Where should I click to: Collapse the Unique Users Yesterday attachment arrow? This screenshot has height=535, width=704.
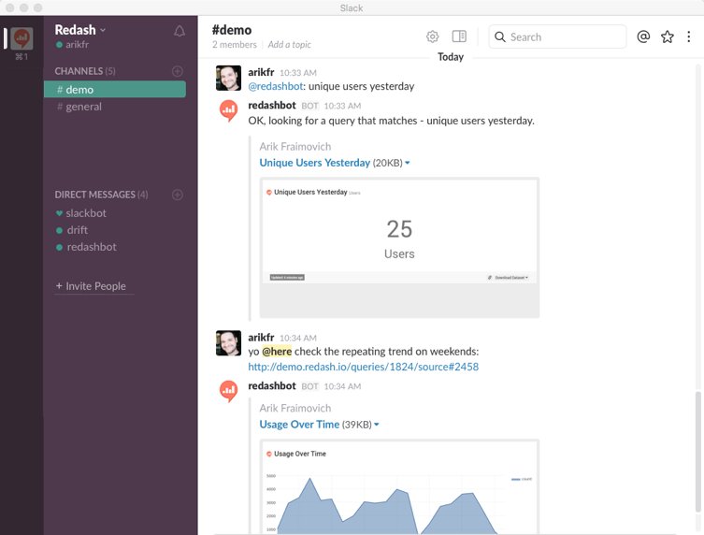(408, 163)
